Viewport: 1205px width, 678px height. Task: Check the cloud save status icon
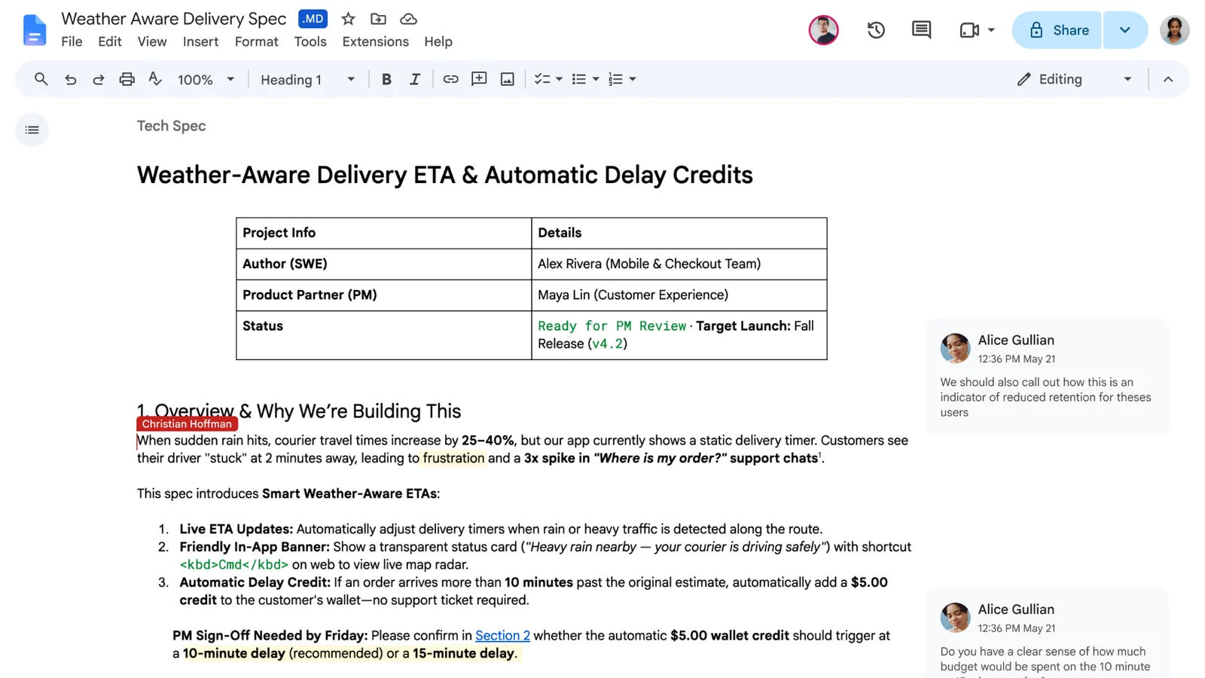[408, 19]
